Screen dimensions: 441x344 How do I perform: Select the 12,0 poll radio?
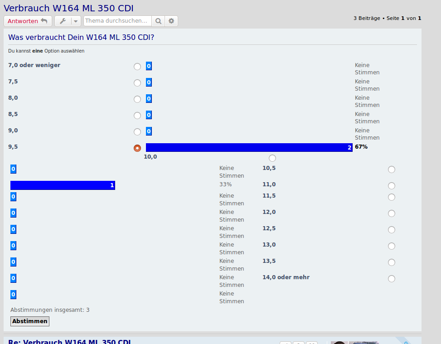(x=392, y=213)
